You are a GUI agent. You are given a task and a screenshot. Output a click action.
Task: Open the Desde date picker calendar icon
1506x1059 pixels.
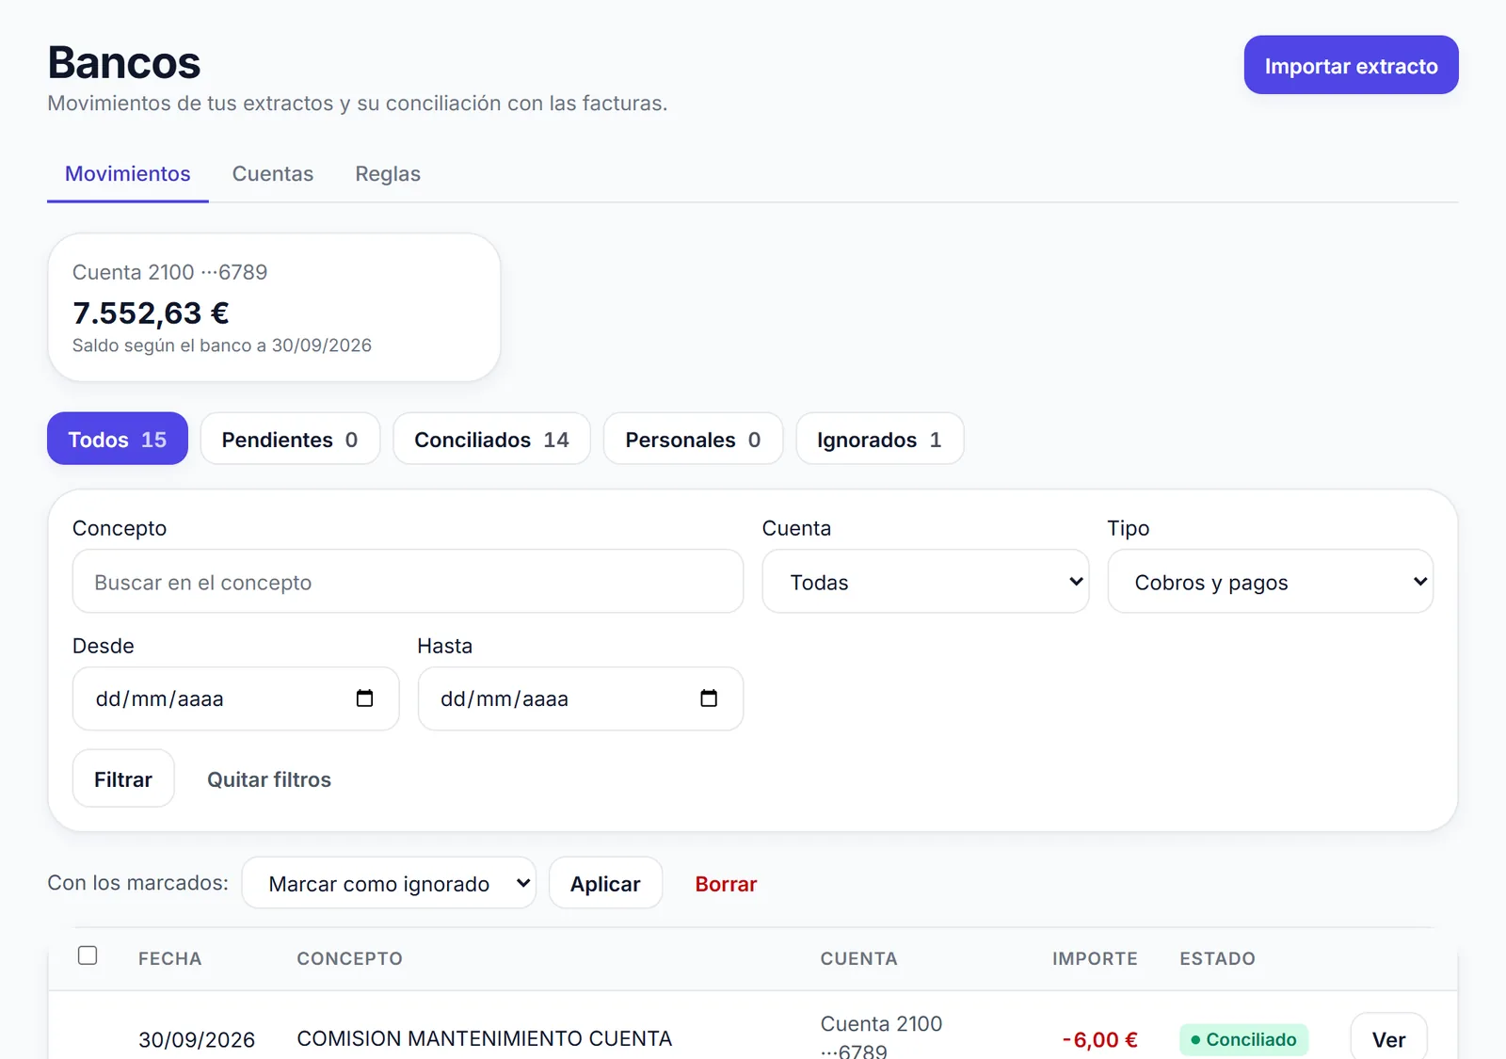[364, 698]
